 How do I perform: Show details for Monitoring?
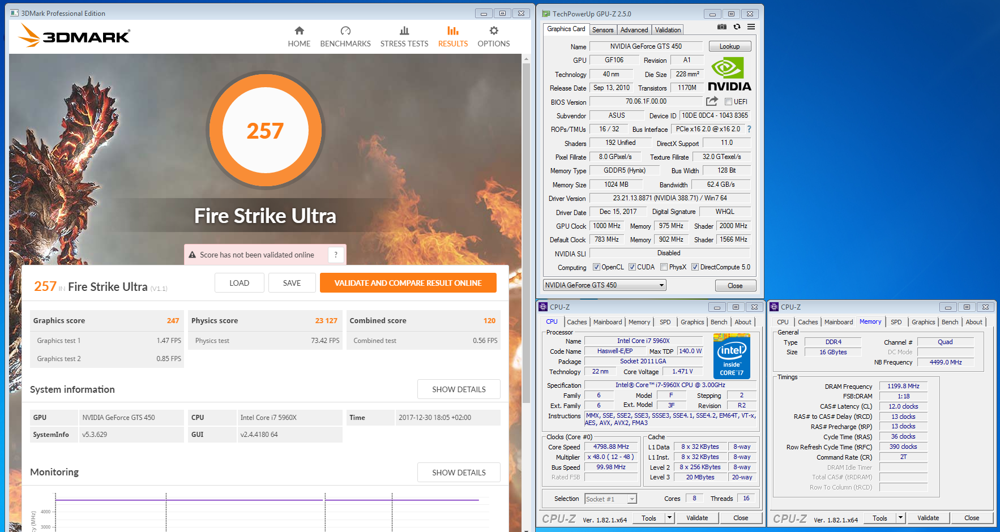459,473
